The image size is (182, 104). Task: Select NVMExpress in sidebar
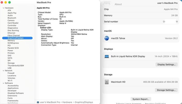click(x=13, y=43)
